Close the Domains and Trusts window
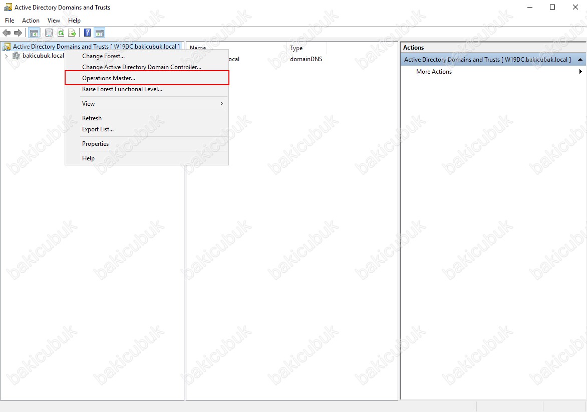The image size is (587, 412). [x=575, y=8]
